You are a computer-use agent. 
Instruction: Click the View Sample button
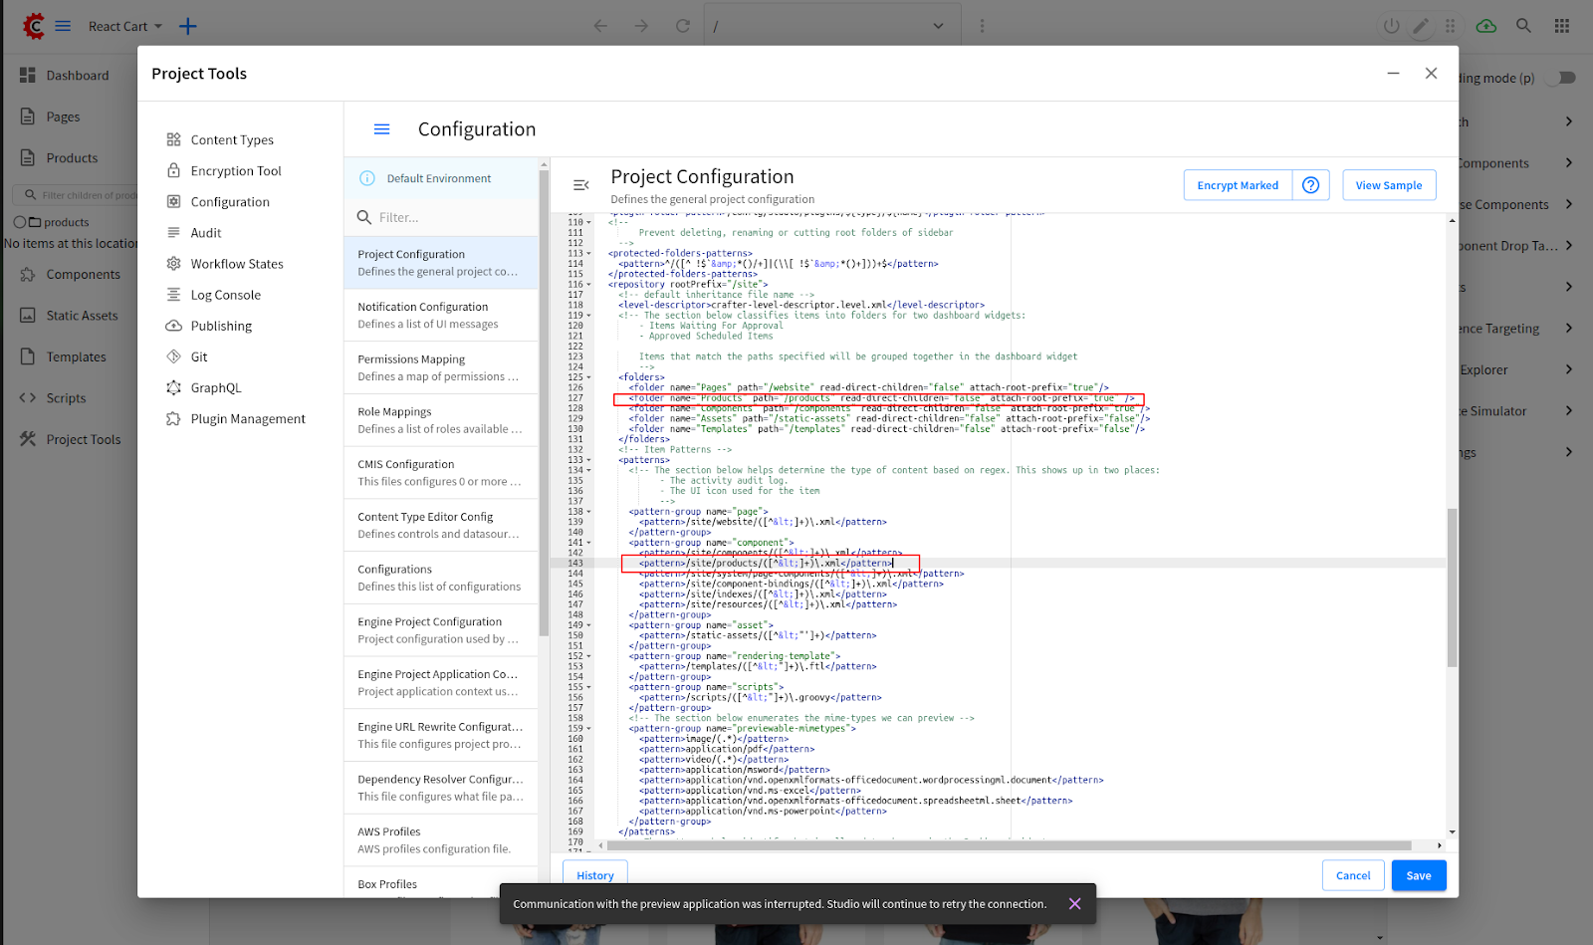click(x=1388, y=185)
